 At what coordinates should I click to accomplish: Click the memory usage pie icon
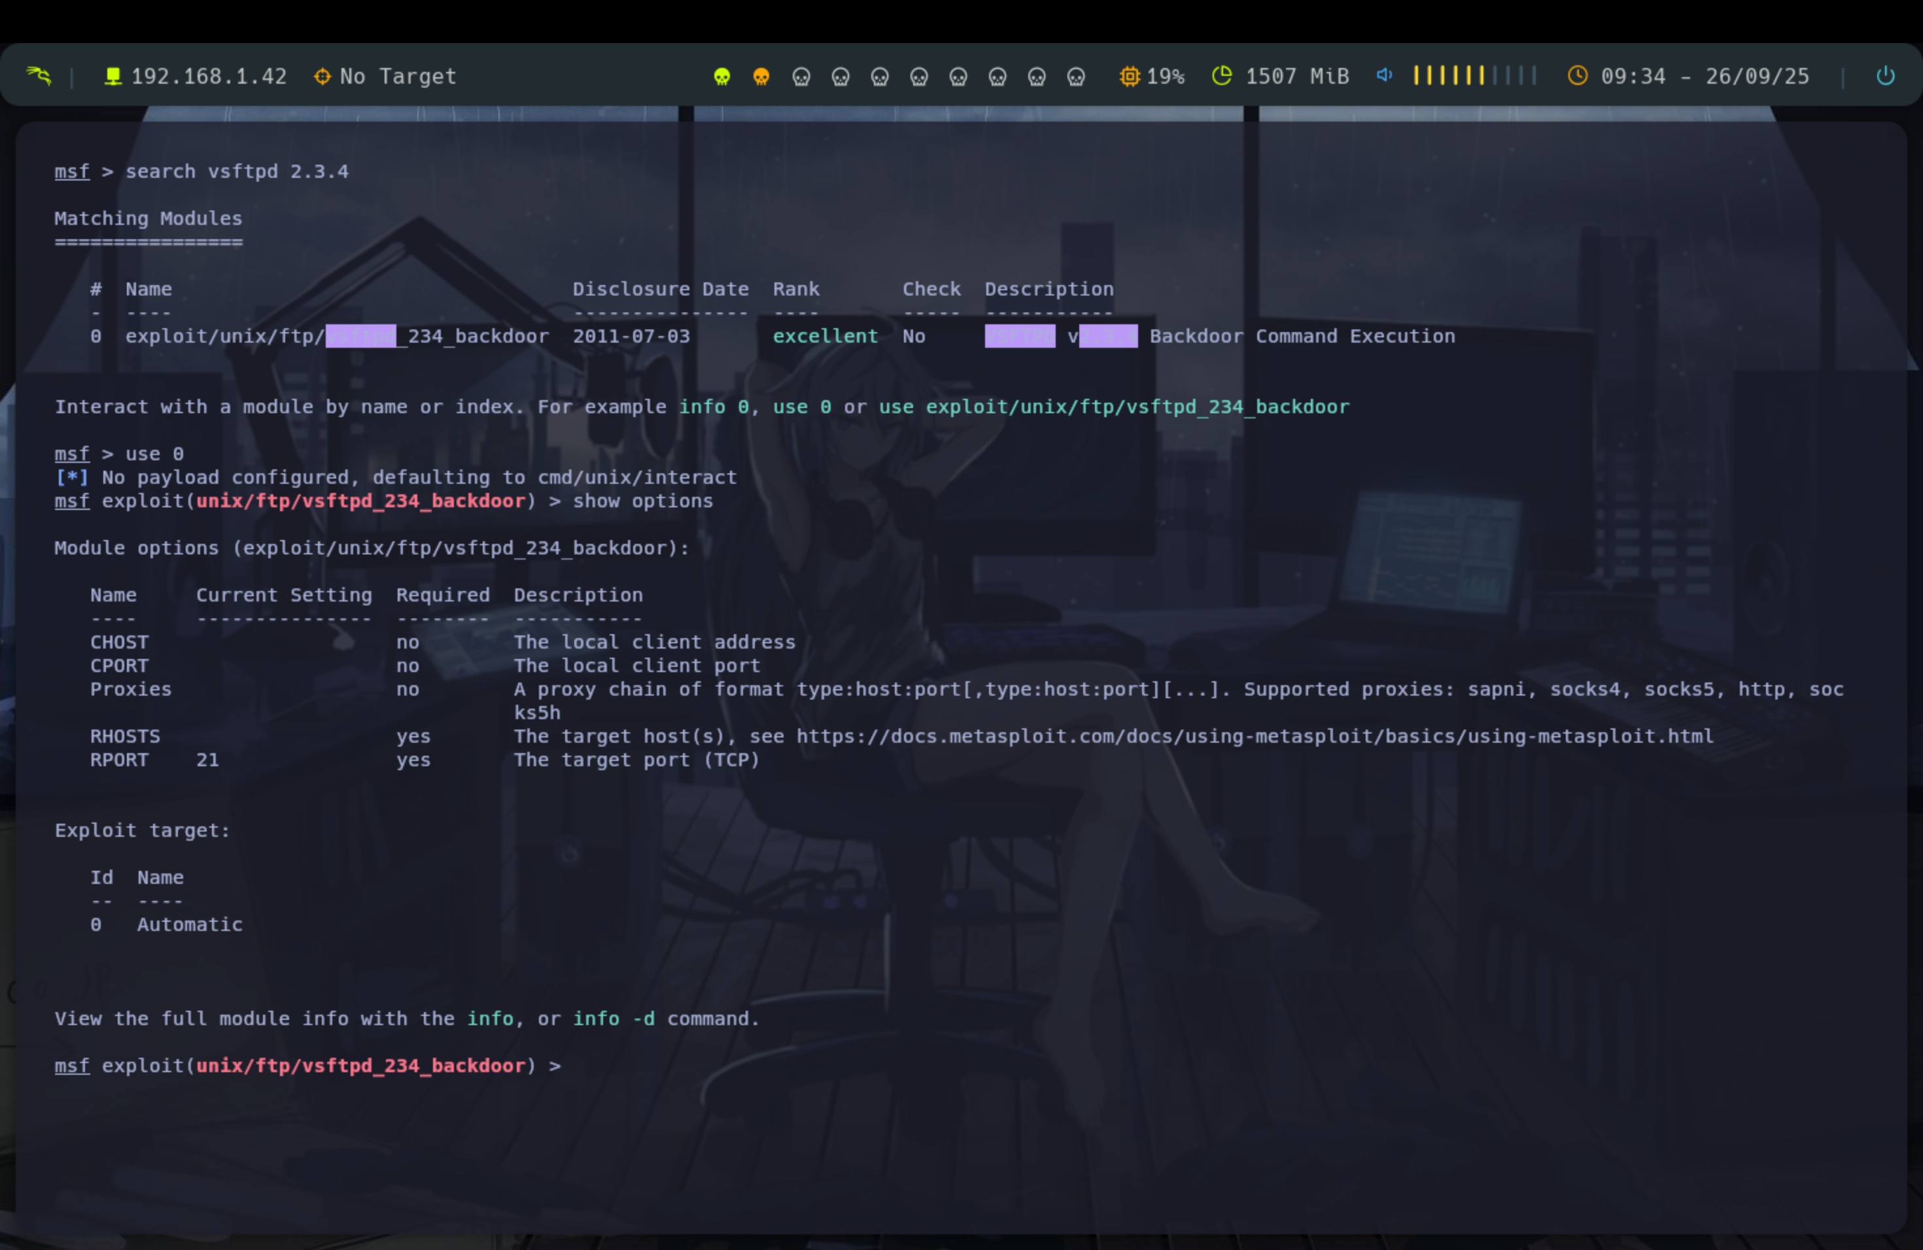pos(1222,76)
